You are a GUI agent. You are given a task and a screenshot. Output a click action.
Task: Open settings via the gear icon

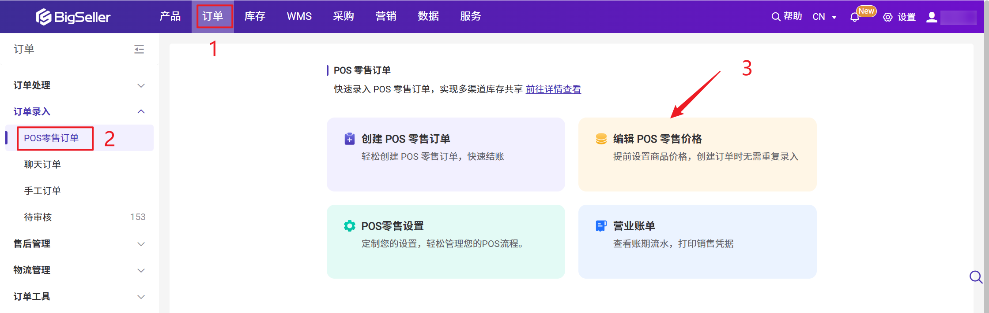[x=887, y=17]
